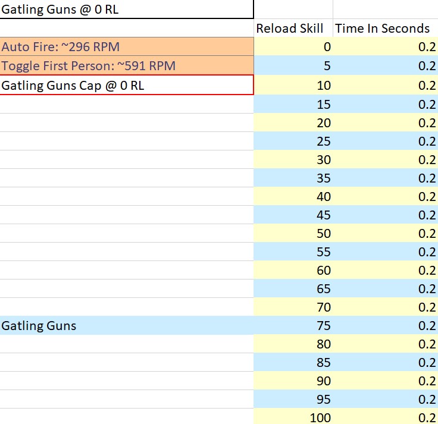Select the Reload Skill cell showing 100

(x=293, y=417)
